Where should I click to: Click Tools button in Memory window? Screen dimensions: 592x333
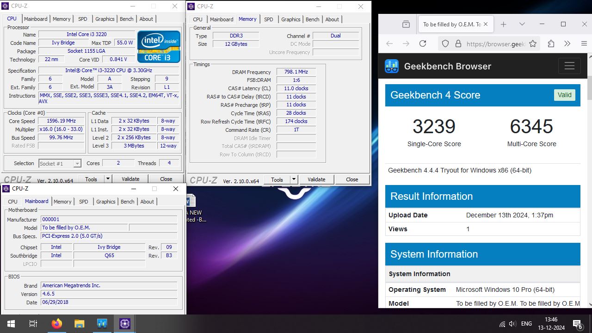point(277,179)
